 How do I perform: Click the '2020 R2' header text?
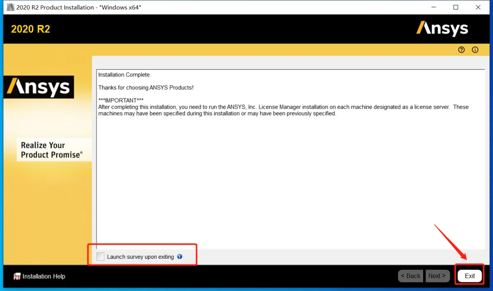[x=31, y=29]
